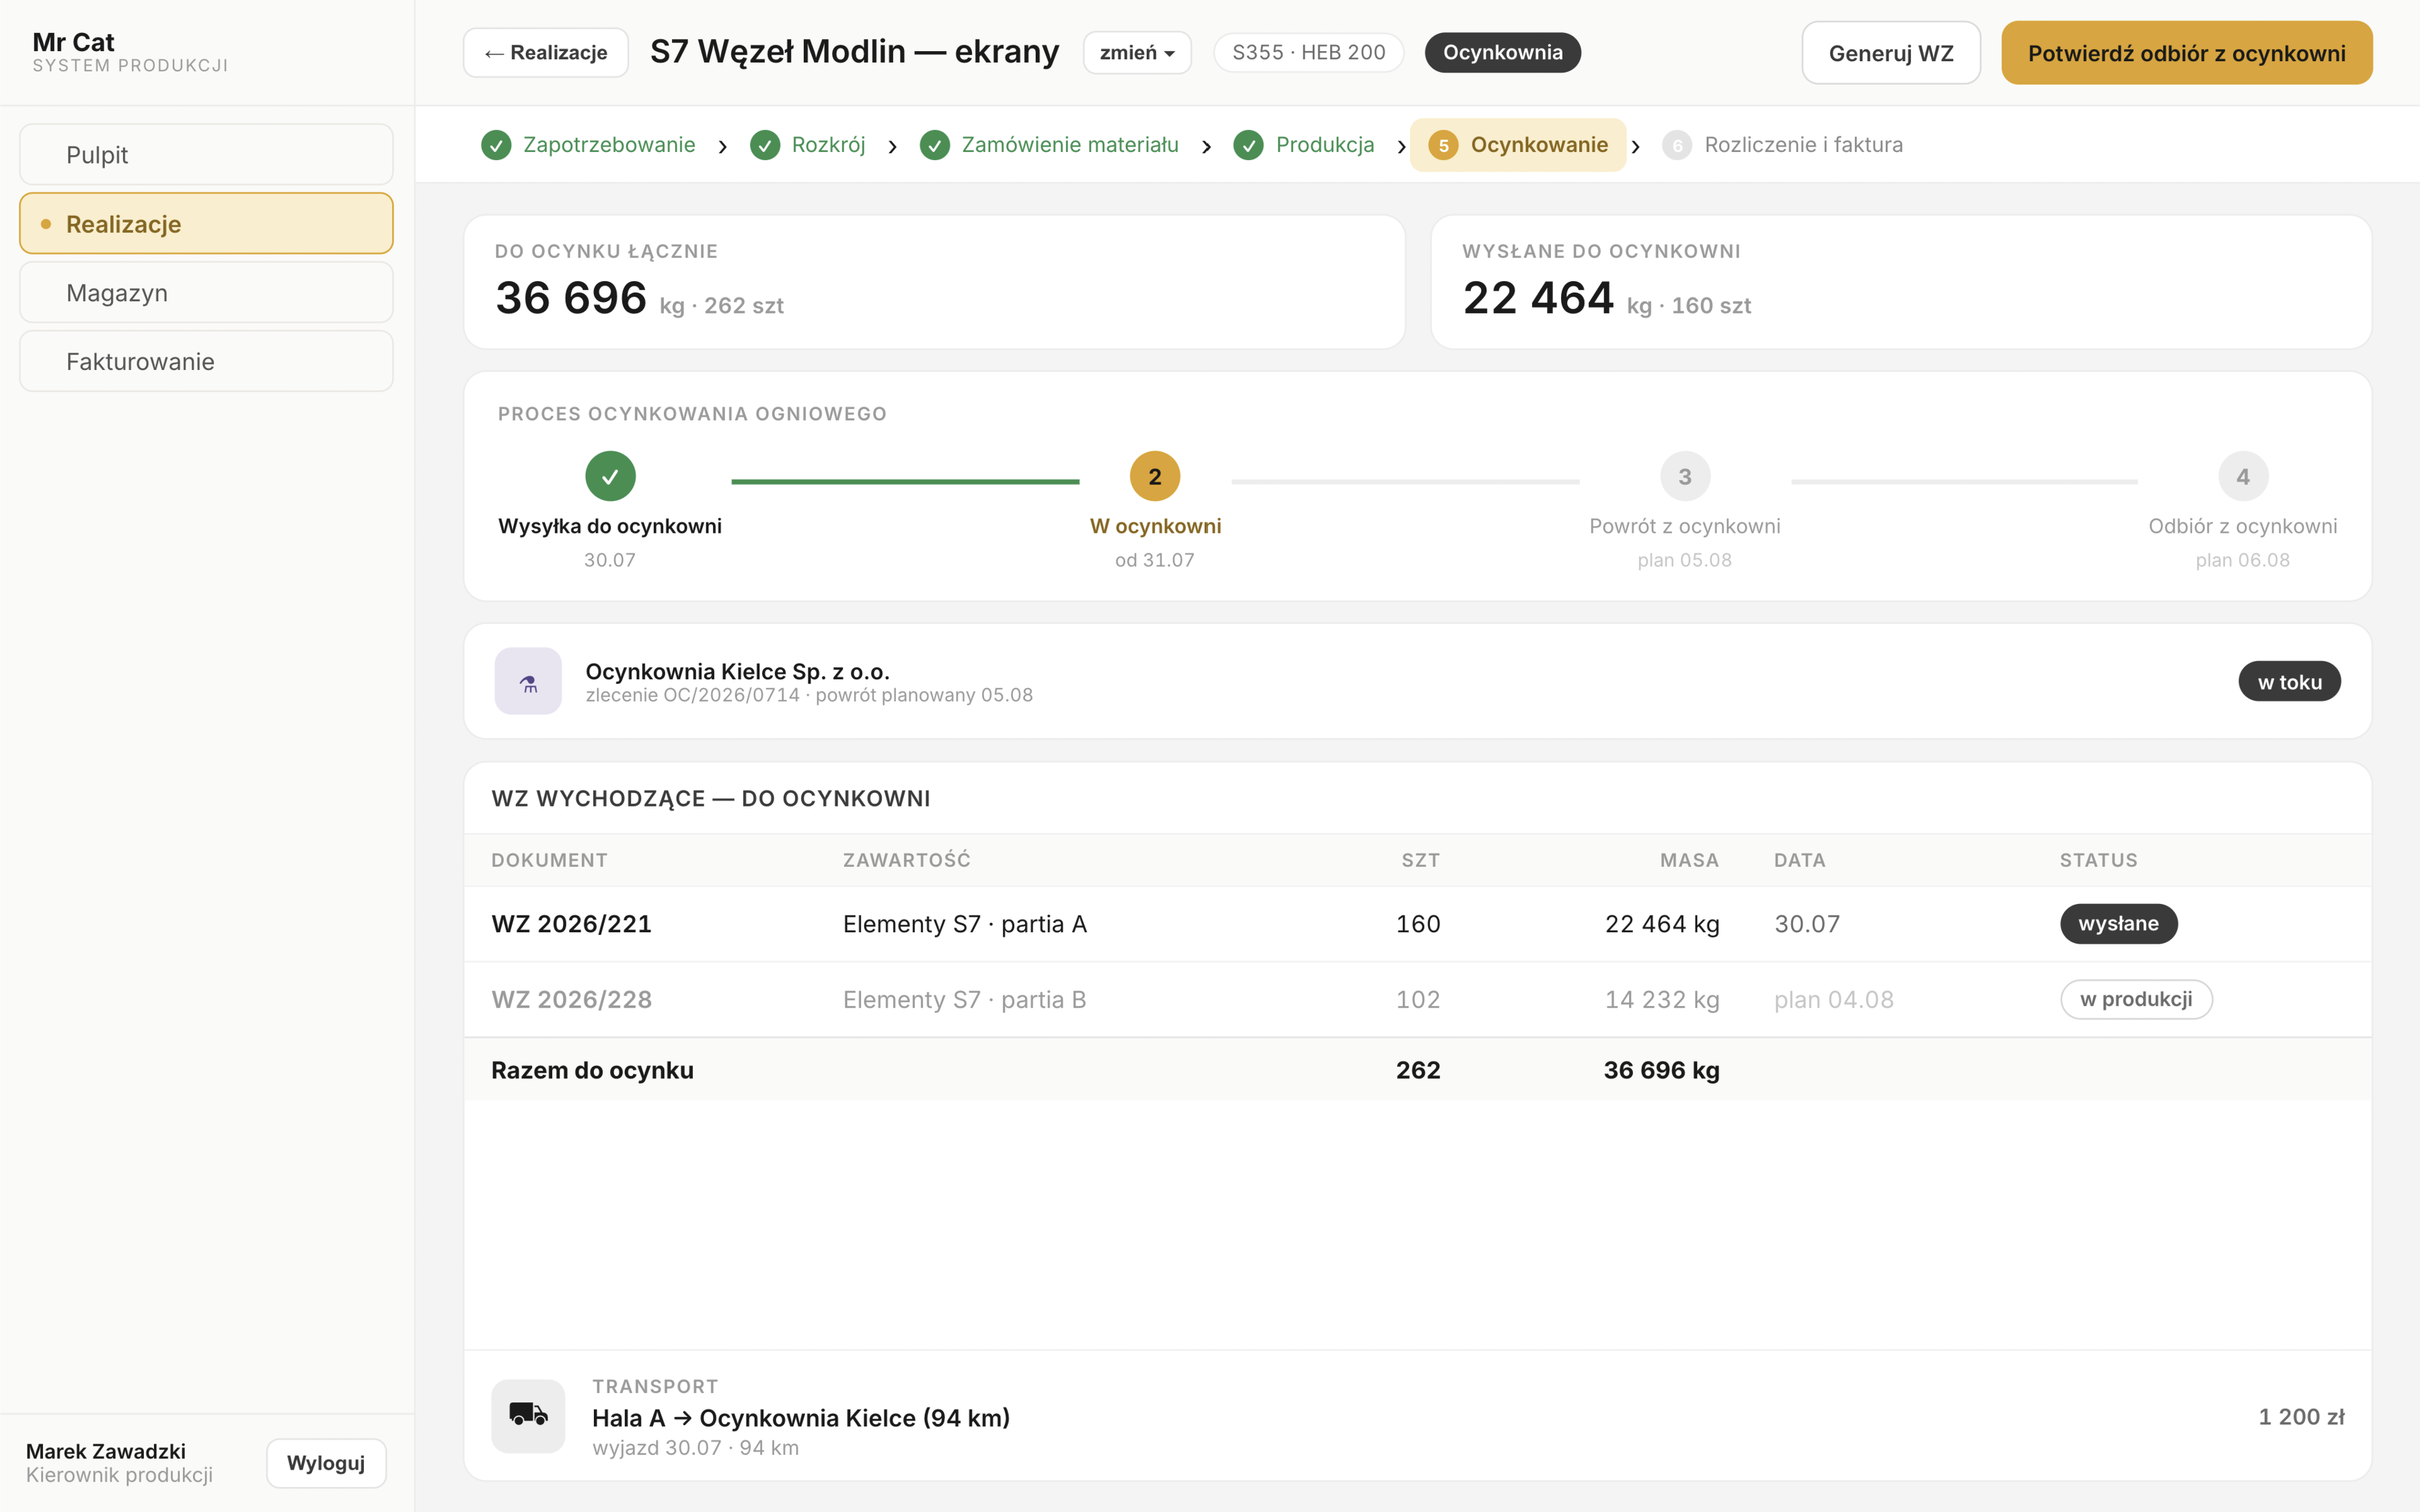Click the Wyloguj button

click(x=326, y=1463)
